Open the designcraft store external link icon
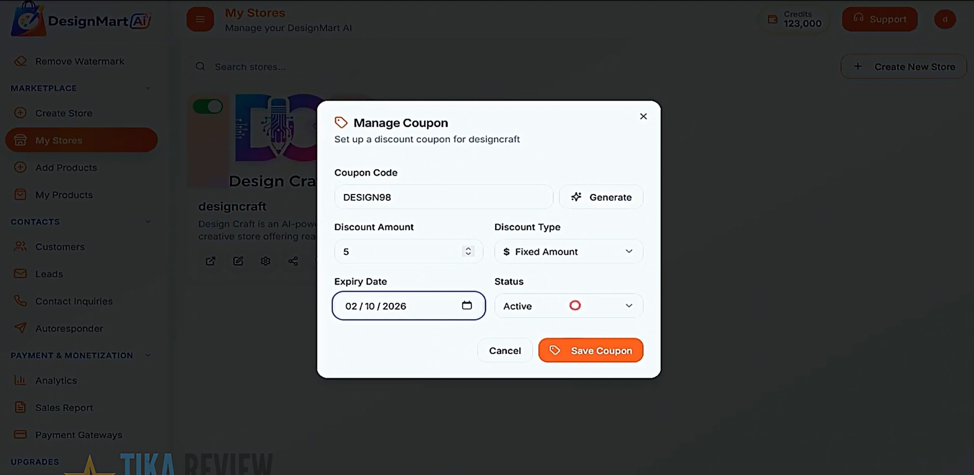Viewport: 974px width, 475px height. pyautogui.click(x=210, y=261)
